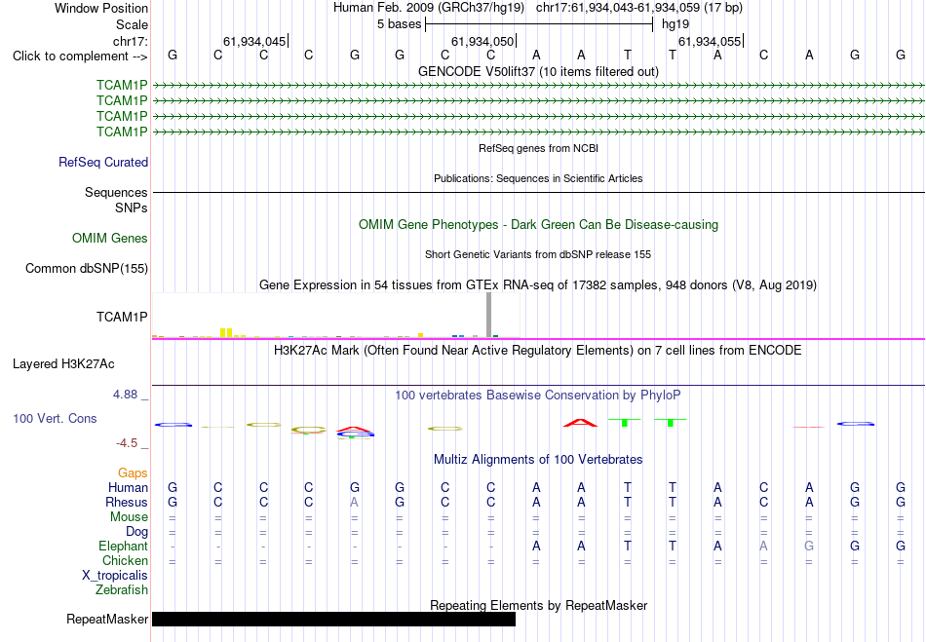Select the Human alignment row label
The image size is (926, 642).
tap(128, 488)
